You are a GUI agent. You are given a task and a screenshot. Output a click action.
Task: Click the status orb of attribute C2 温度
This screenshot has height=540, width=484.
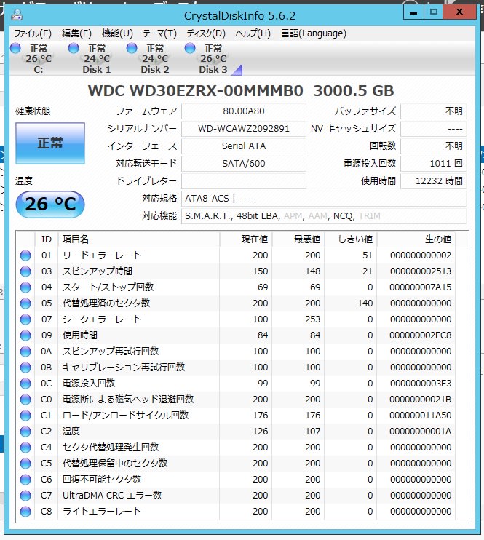point(25,432)
